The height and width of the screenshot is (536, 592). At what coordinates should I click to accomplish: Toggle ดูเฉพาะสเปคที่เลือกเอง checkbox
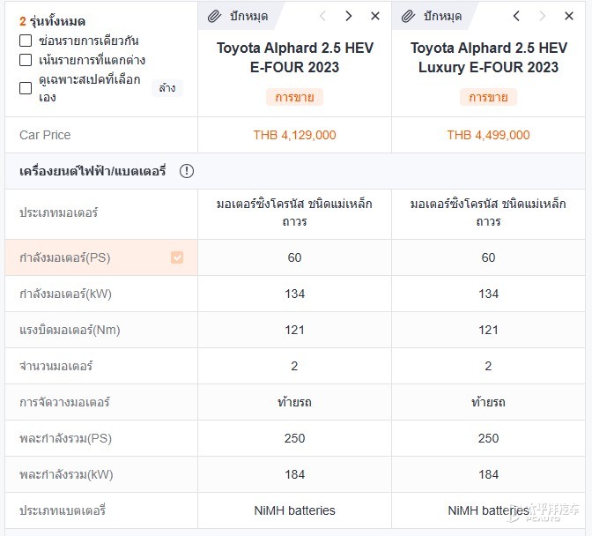point(26,88)
